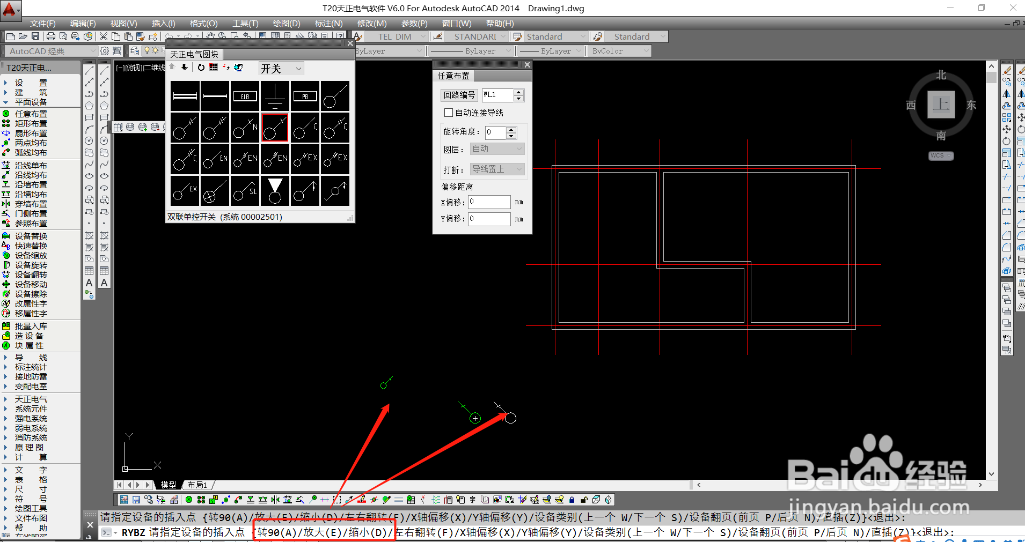
Task: Click the next page down-arrow in block palette
Action: 185,68
